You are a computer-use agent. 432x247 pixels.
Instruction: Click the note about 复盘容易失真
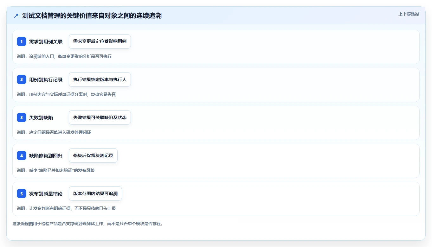point(66,94)
